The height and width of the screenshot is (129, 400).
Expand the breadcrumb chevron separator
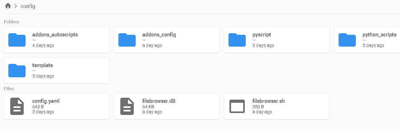pyautogui.click(x=16, y=6)
